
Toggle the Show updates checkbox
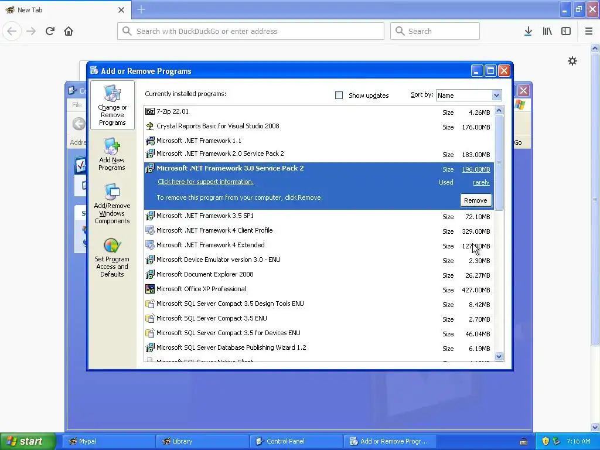[x=339, y=96]
